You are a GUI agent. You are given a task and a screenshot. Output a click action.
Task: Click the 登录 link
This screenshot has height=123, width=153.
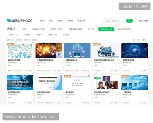pyautogui.click(x=141, y=21)
